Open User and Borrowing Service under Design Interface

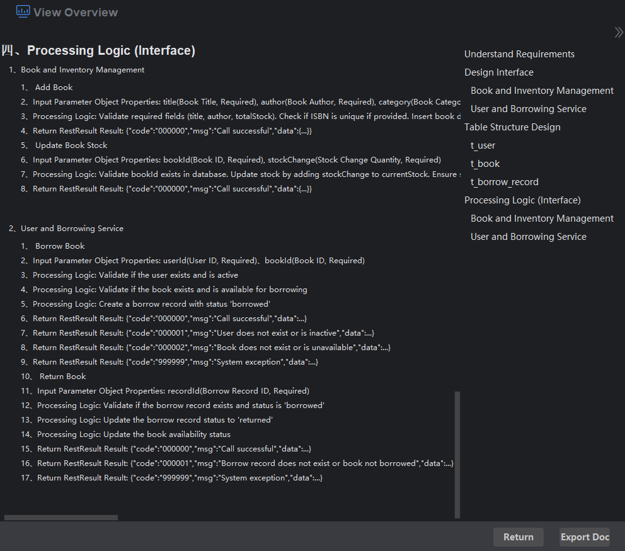coord(528,109)
